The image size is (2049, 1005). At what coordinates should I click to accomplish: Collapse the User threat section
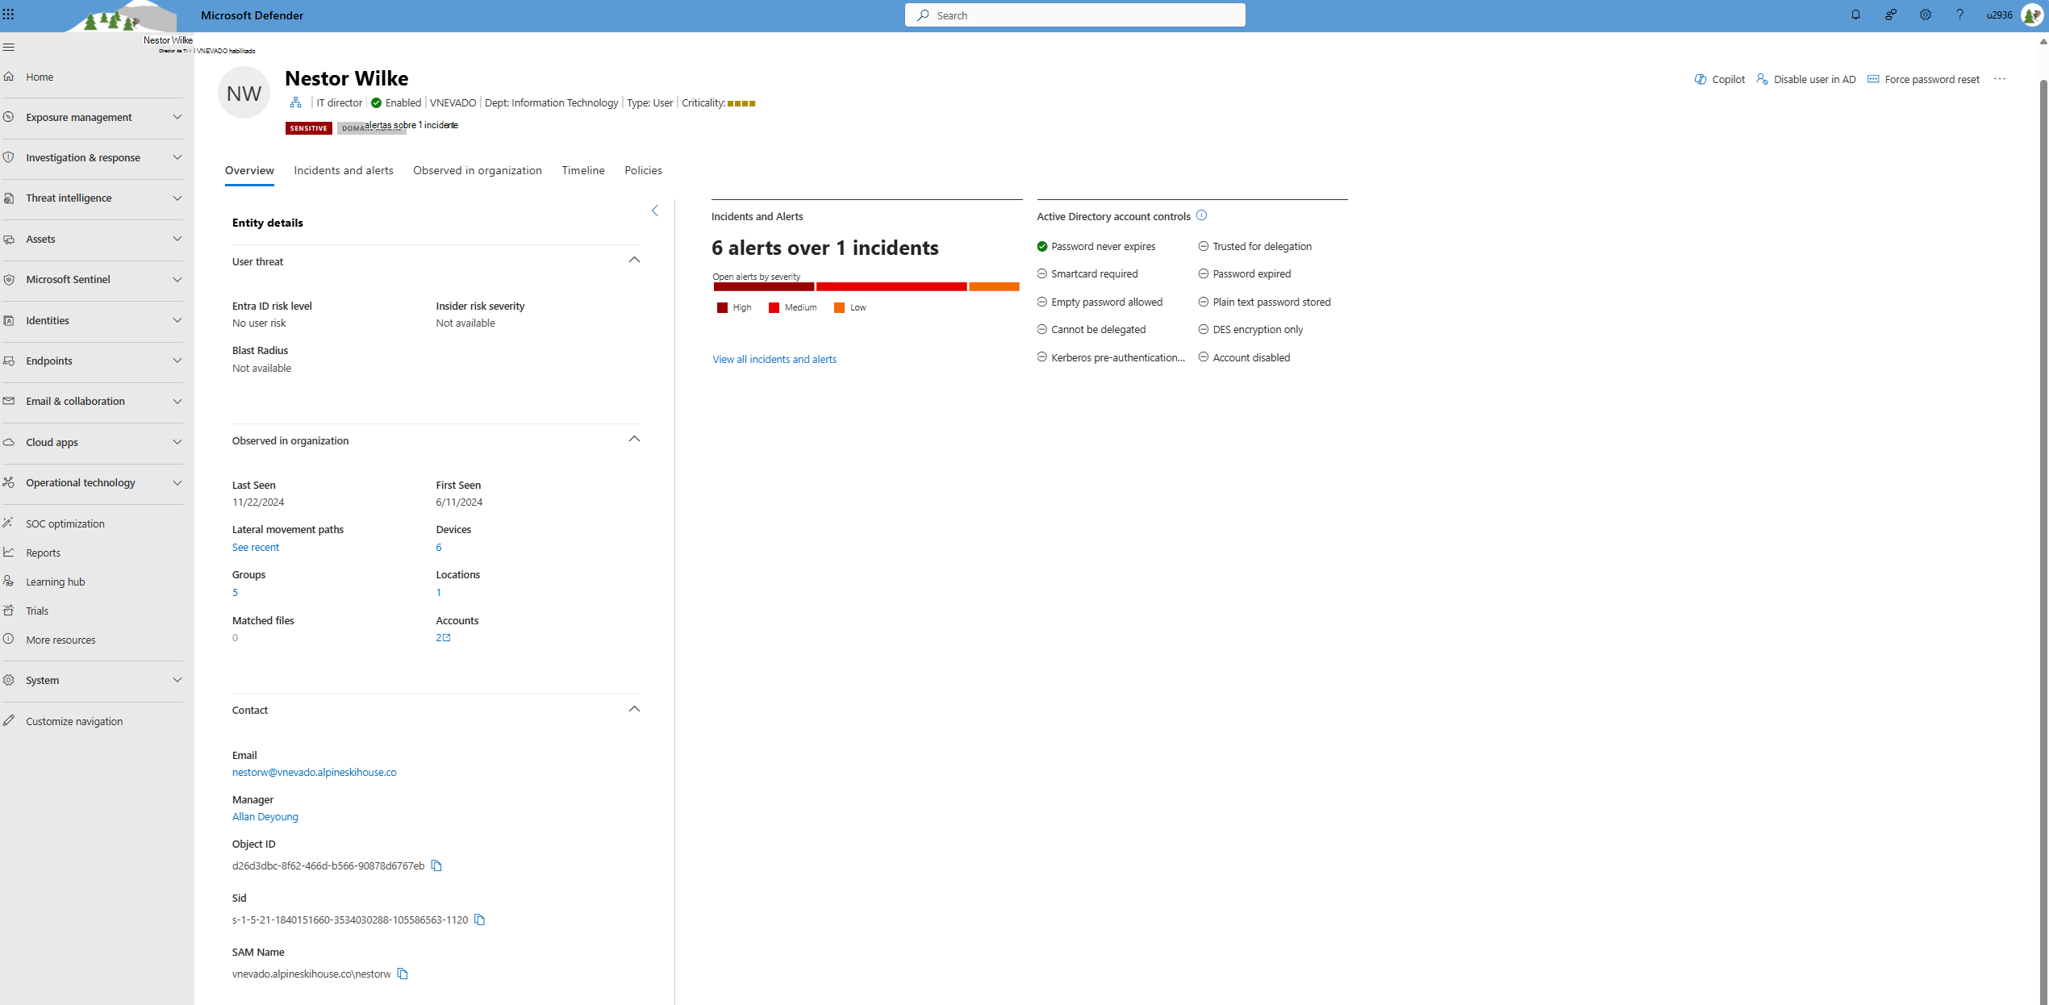[x=635, y=260]
